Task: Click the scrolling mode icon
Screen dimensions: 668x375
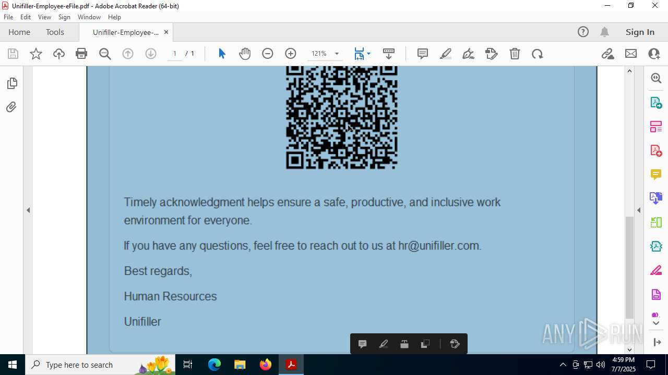Action: 389,54
